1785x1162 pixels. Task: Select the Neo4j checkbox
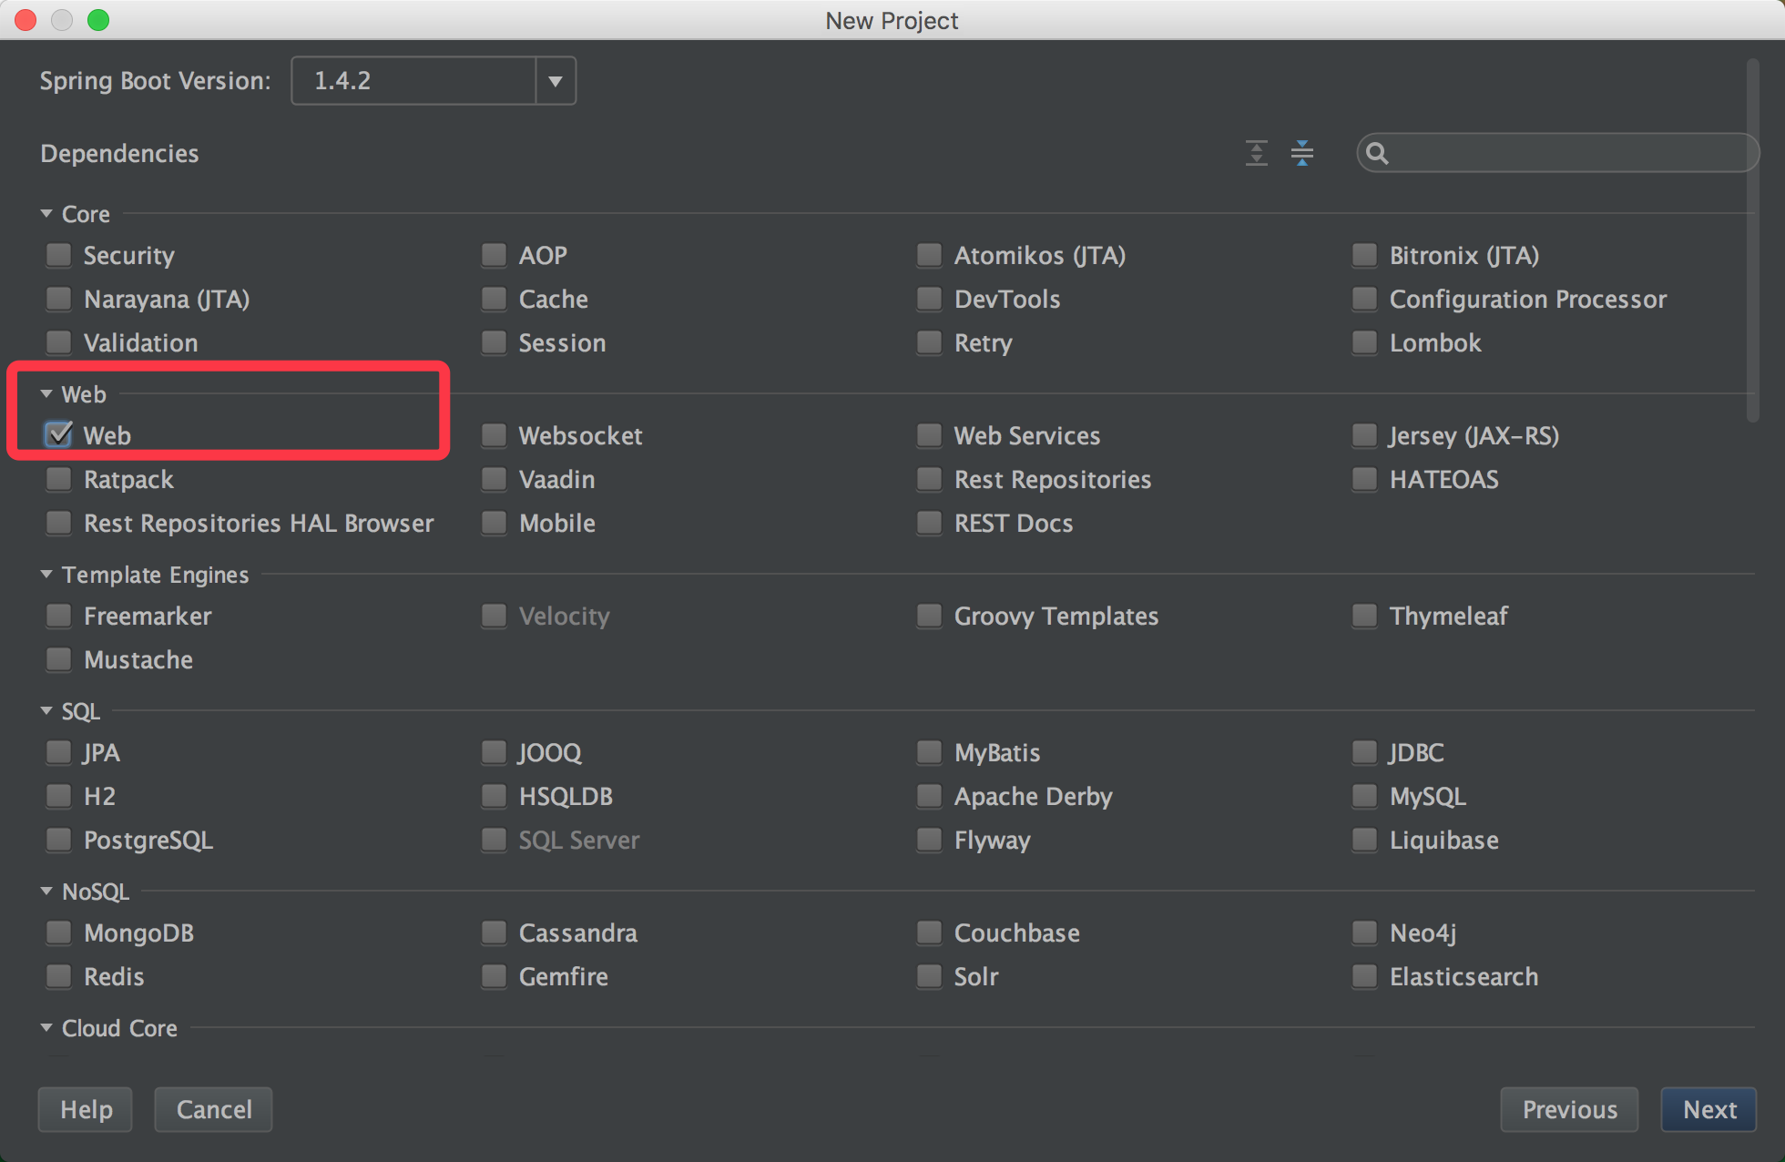click(x=1365, y=933)
